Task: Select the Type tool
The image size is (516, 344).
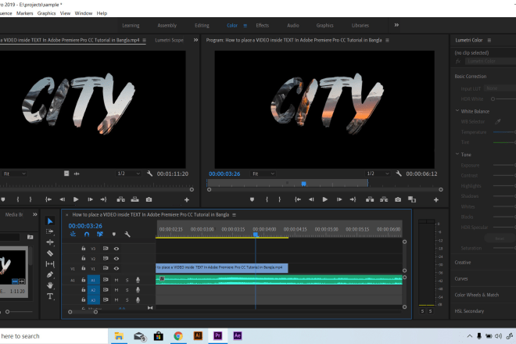Action: 50,296
